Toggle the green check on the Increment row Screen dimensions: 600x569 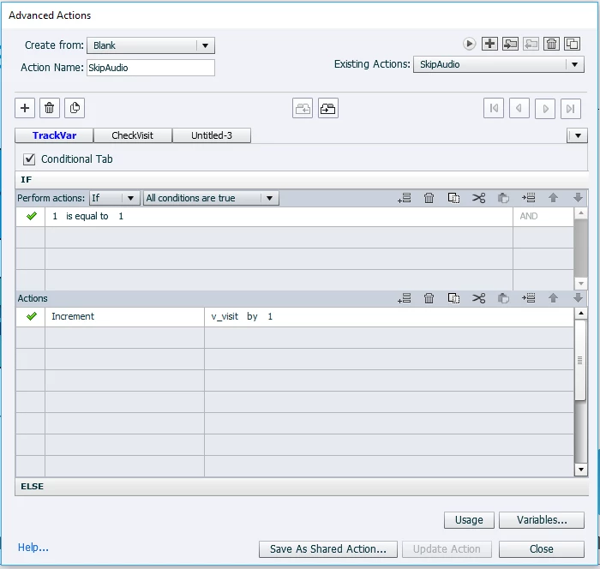click(x=32, y=316)
